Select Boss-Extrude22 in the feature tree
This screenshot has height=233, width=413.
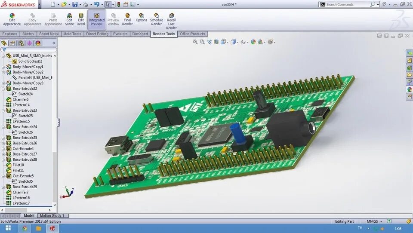tap(25, 89)
